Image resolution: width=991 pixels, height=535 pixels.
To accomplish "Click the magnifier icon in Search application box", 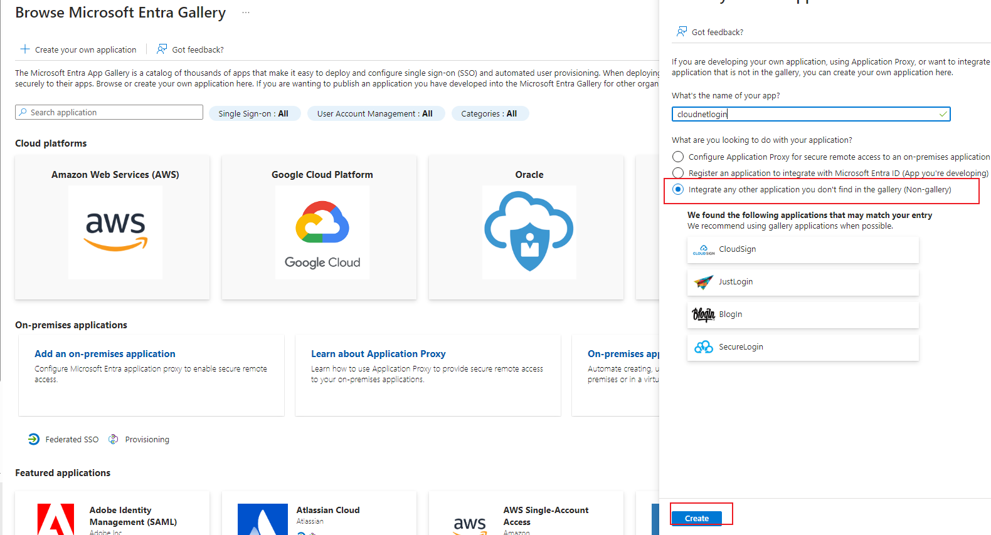I will (x=23, y=112).
